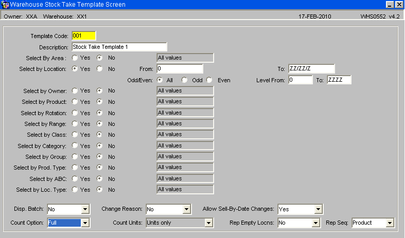Open the Allow Sell-By-Date Changes dropdown

[x=319, y=209]
